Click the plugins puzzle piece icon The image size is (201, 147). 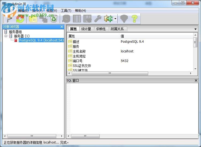(x=109, y=19)
